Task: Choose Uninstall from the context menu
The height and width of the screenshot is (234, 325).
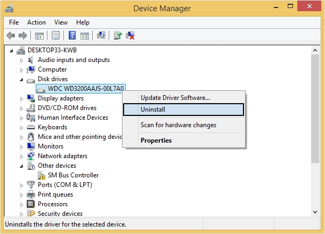Action: tap(183, 110)
